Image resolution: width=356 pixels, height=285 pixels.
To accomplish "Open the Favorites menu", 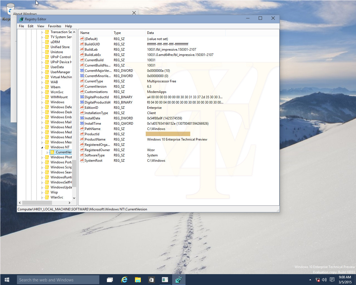I will click(x=55, y=26).
